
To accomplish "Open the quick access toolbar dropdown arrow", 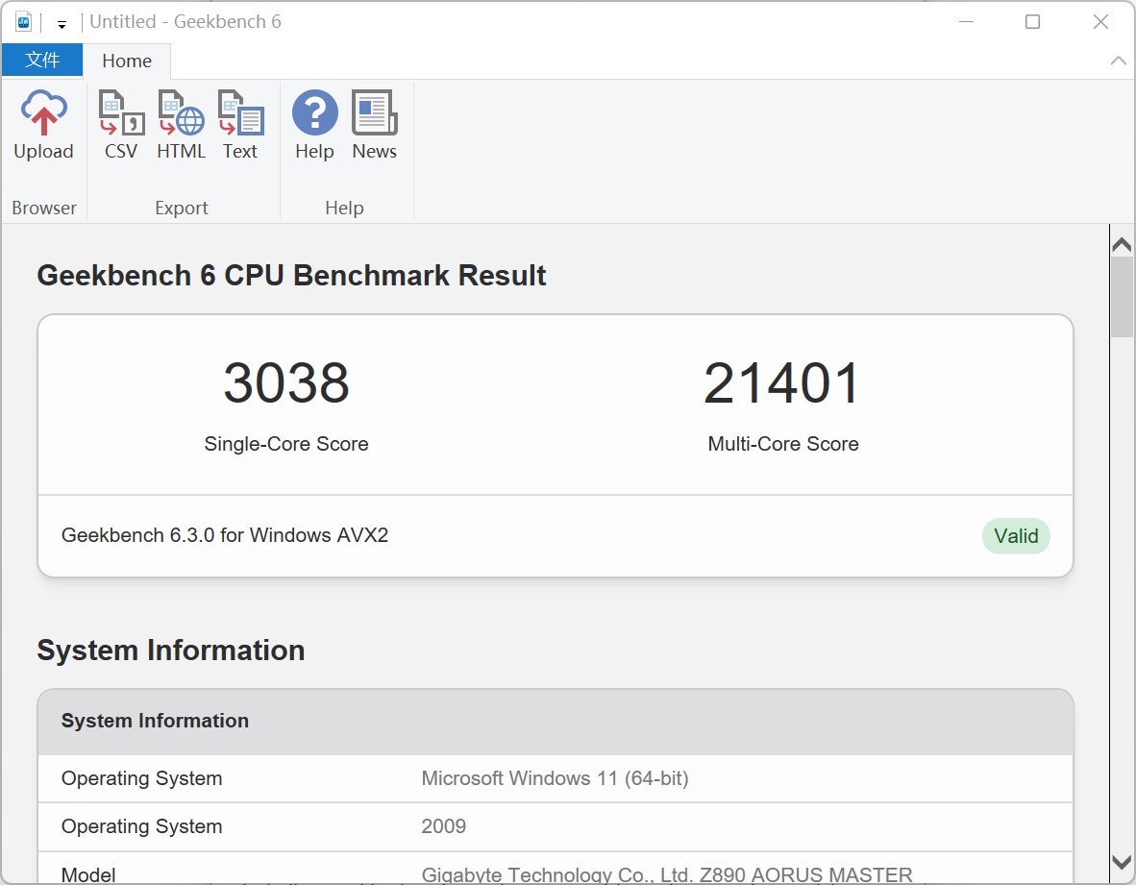I will point(62,24).
